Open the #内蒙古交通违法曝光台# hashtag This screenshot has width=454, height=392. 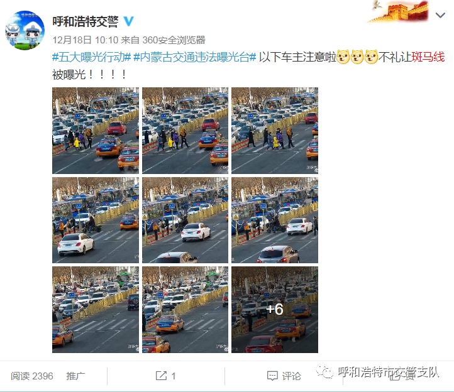click(195, 57)
